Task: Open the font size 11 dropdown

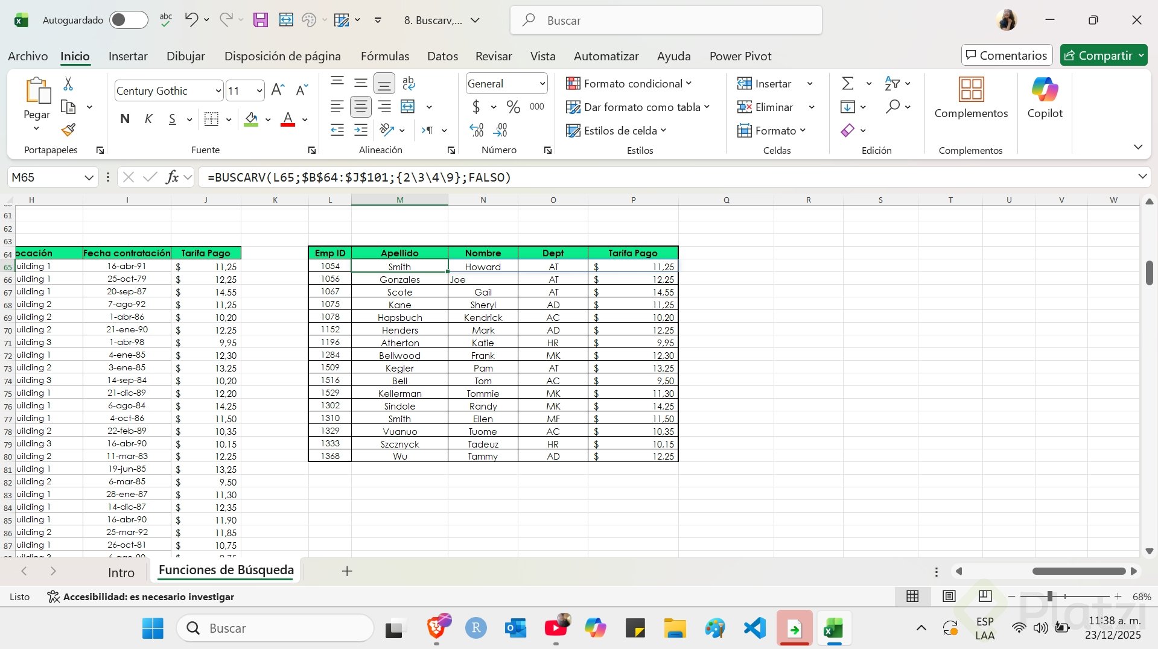Action: 259,91
